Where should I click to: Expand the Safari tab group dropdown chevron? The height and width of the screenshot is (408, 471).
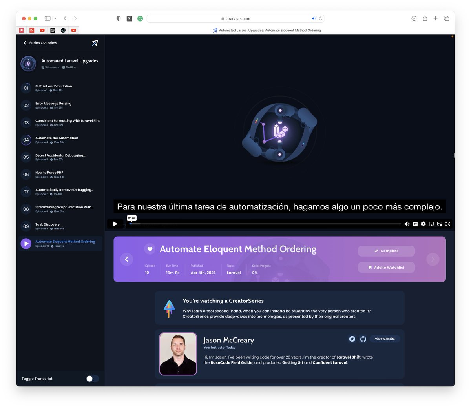coord(55,18)
